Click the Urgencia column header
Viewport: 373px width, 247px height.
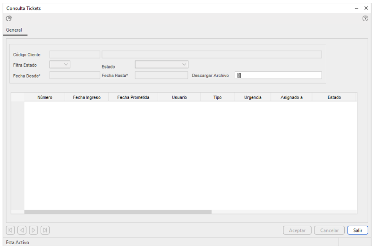[x=253, y=97]
